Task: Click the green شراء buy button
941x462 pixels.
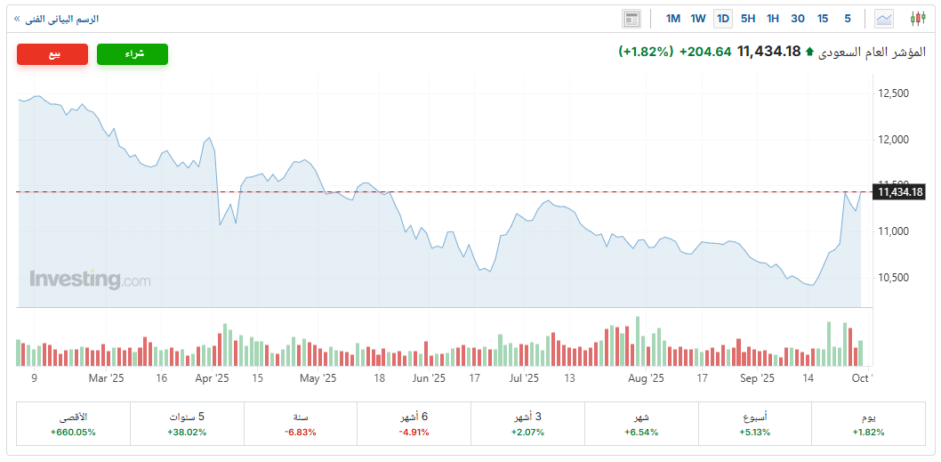Action: click(x=133, y=54)
